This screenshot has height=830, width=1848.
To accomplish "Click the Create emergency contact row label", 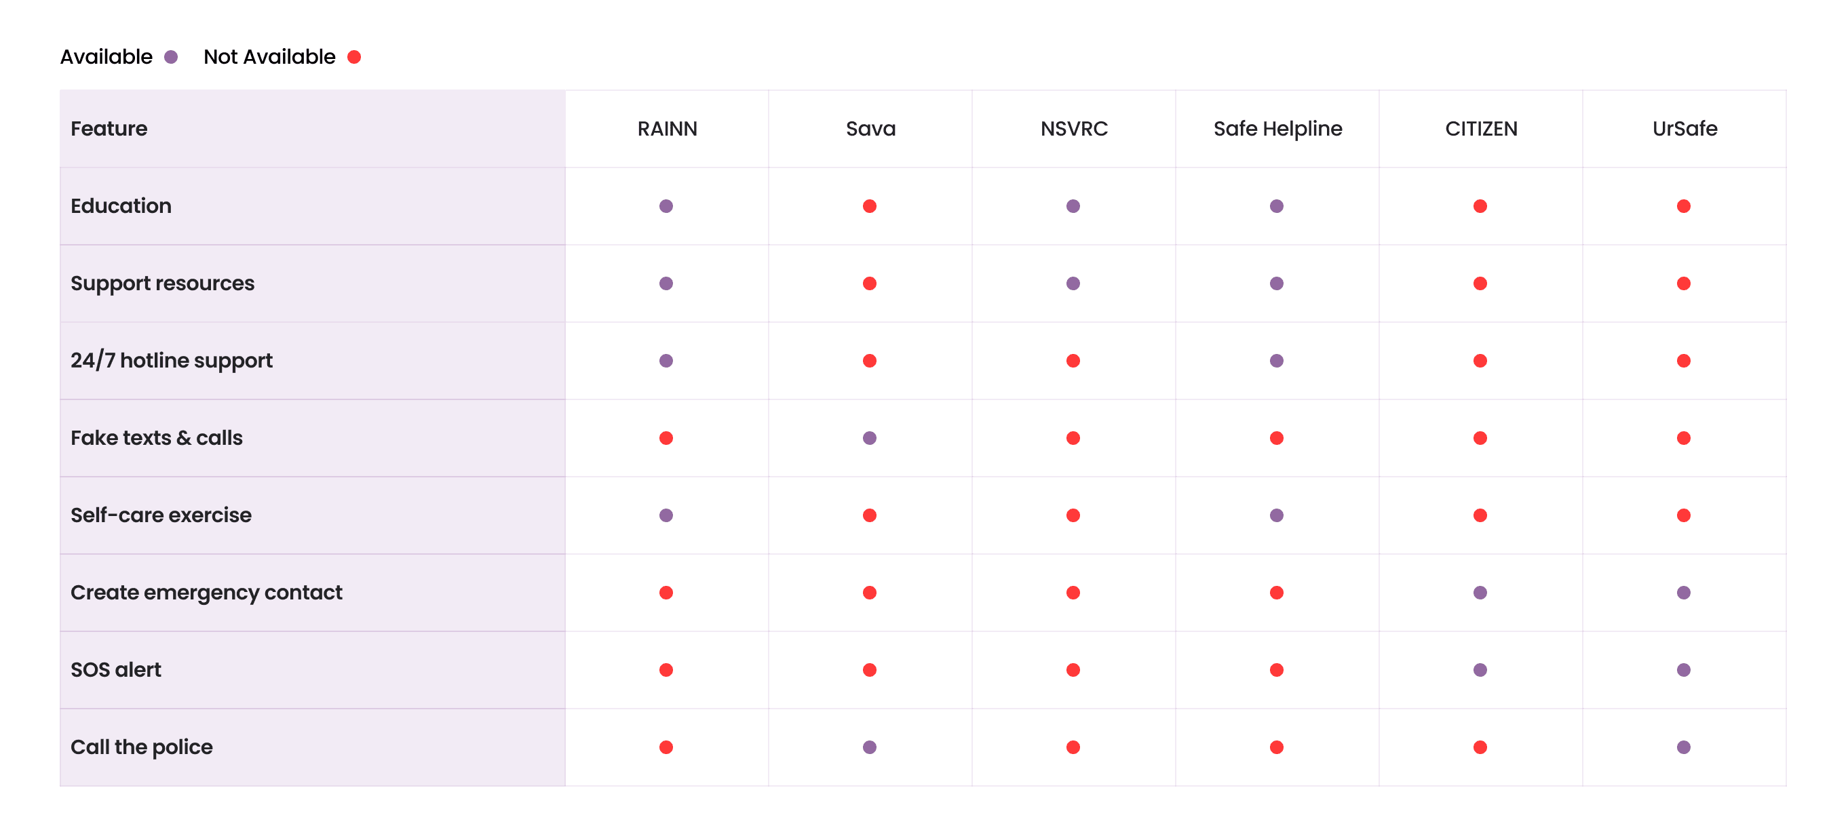I will [x=206, y=593].
